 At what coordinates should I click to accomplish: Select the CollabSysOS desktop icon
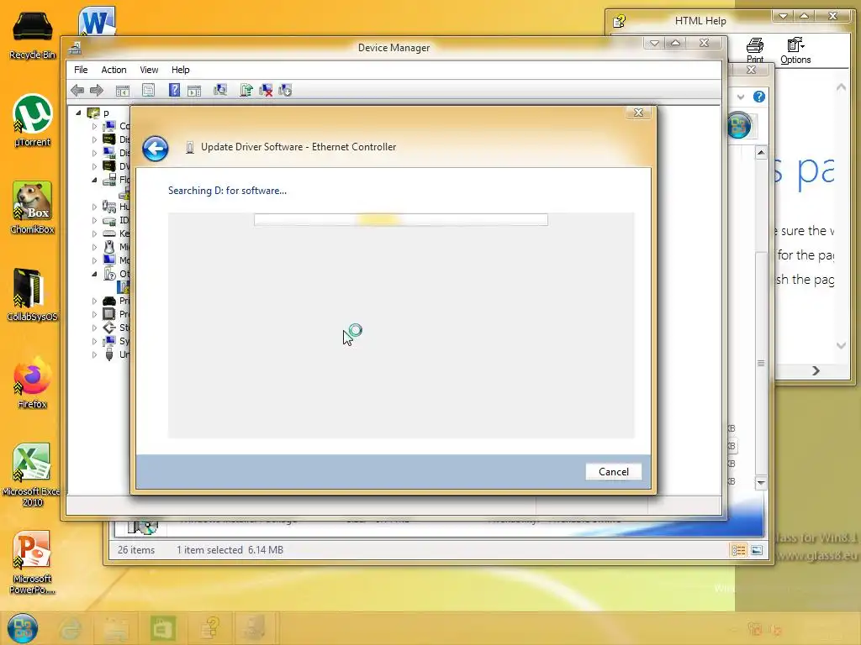[x=33, y=295]
